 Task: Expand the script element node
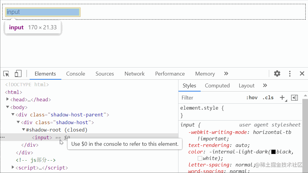point(13,168)
